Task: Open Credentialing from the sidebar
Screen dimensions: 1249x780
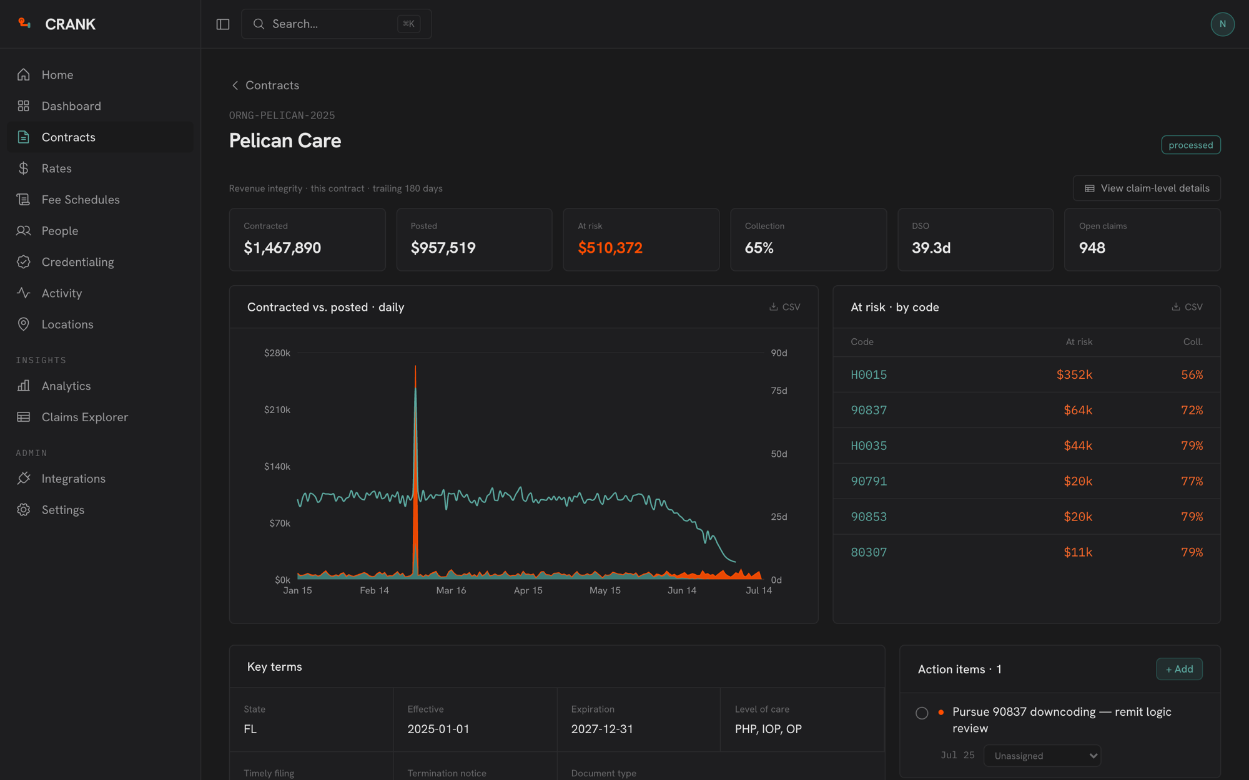Action: point(100,262)
